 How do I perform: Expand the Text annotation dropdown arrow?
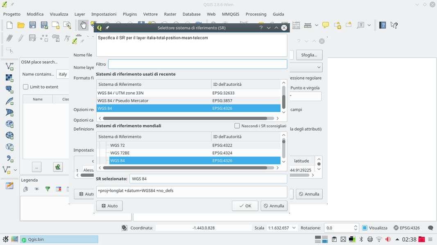[369, 25]
